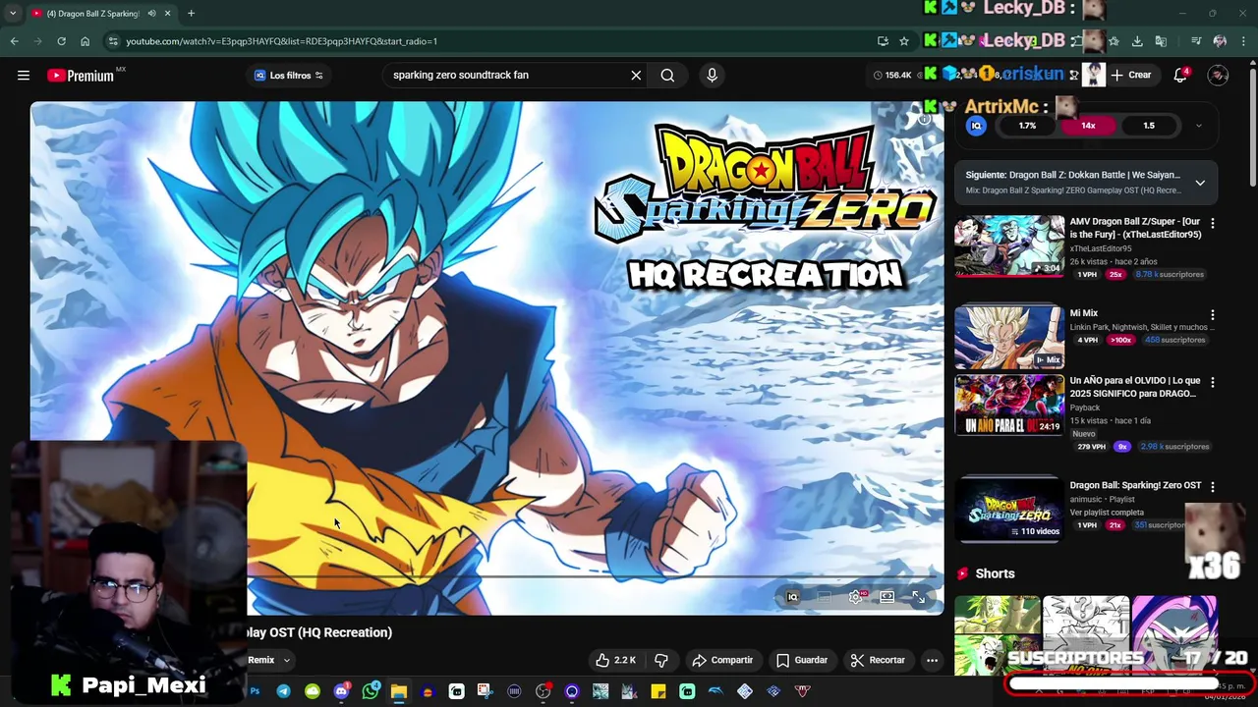Screen dimensions: 1258x707
Task: Click the Recortar clip button
Action: [x=878, y=660]
